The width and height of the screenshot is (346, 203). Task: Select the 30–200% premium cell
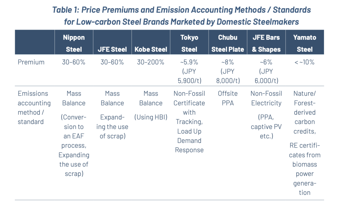coord(150,62)
